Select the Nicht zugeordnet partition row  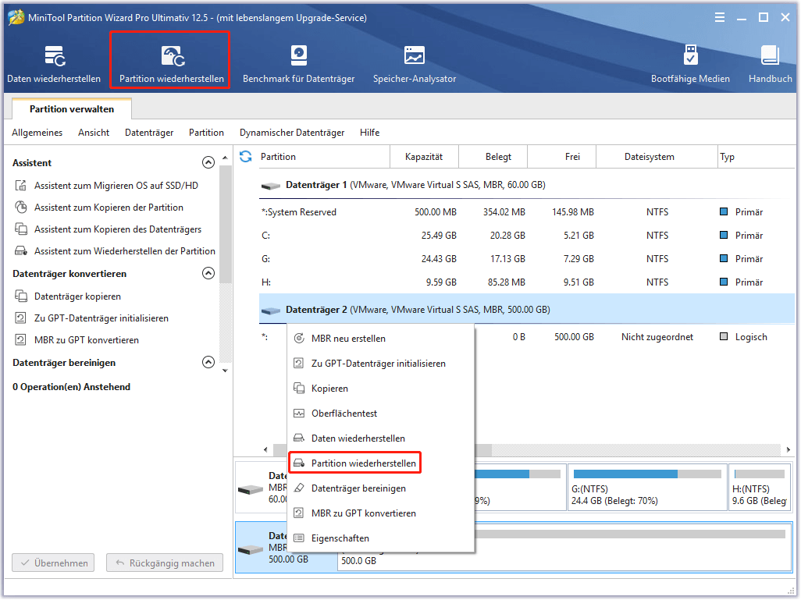[633, 337]
